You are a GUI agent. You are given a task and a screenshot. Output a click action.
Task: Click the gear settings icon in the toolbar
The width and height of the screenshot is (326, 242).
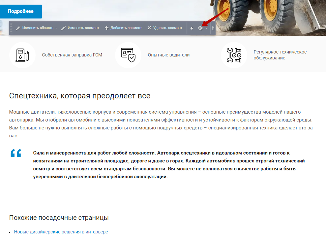[200, 28]
